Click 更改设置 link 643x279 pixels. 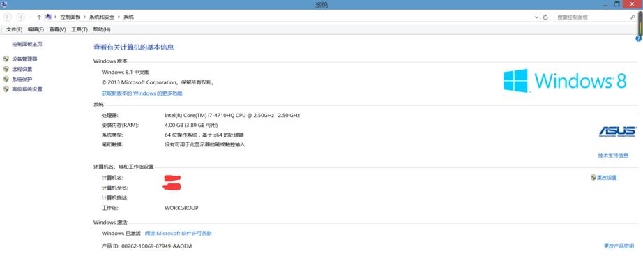[607, 178]
